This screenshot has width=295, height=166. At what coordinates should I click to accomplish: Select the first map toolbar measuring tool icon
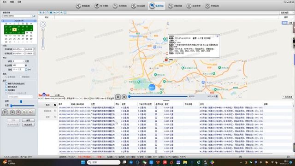coord(41,12)
